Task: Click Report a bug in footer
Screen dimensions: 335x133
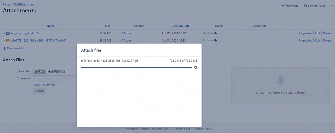Action: click(x=183, y=129)
